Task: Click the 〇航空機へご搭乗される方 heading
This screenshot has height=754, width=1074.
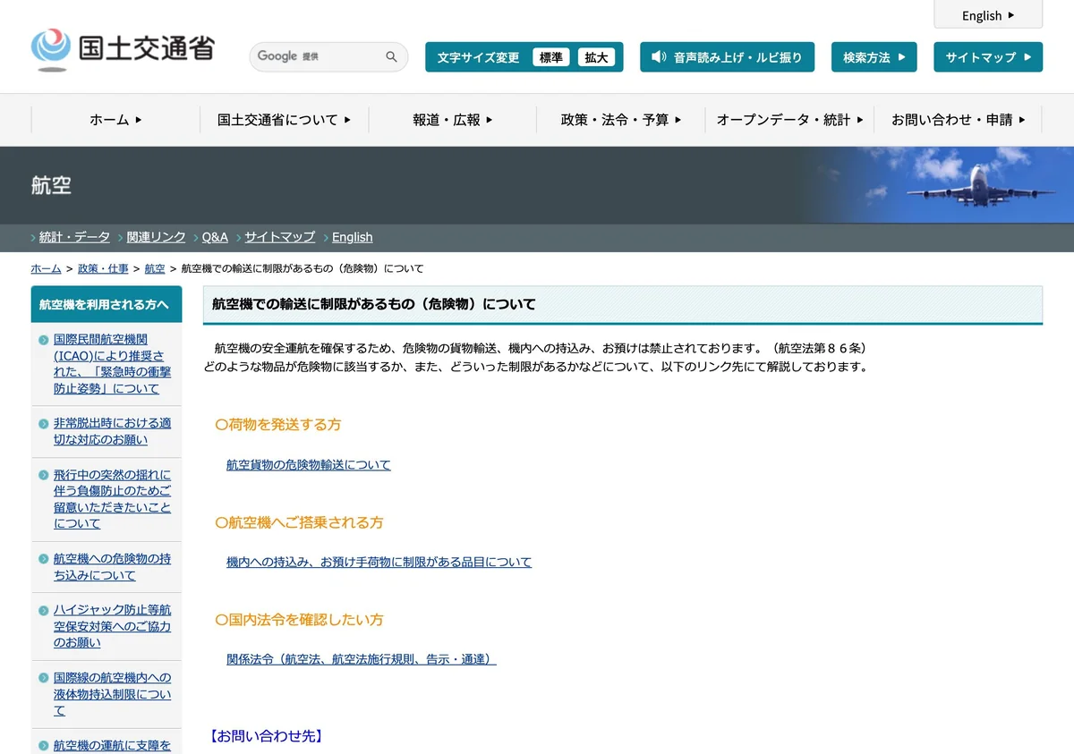Action: point(299,521)
